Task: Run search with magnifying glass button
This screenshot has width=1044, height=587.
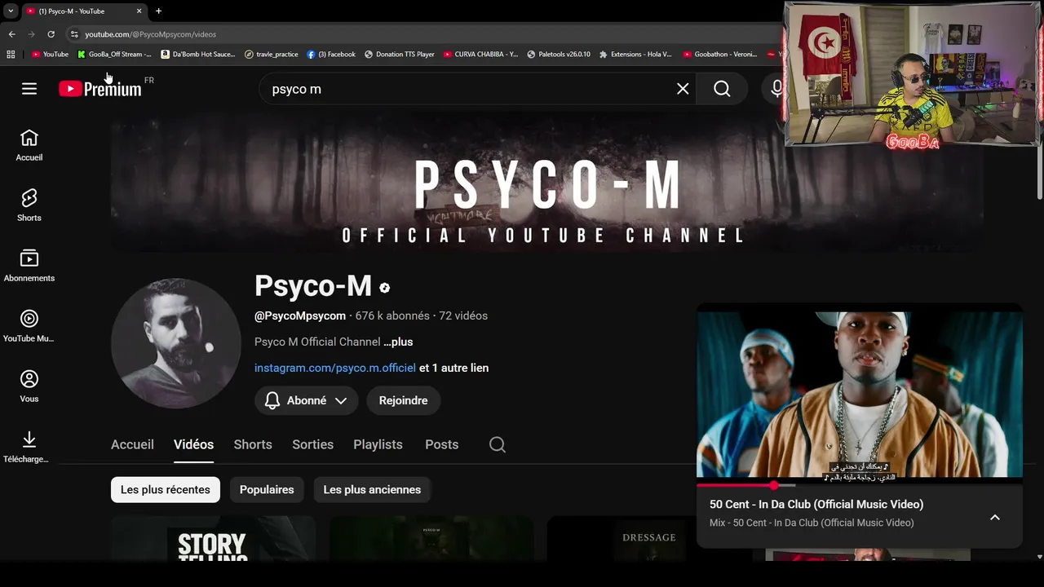Action: (x=722, y=89)
